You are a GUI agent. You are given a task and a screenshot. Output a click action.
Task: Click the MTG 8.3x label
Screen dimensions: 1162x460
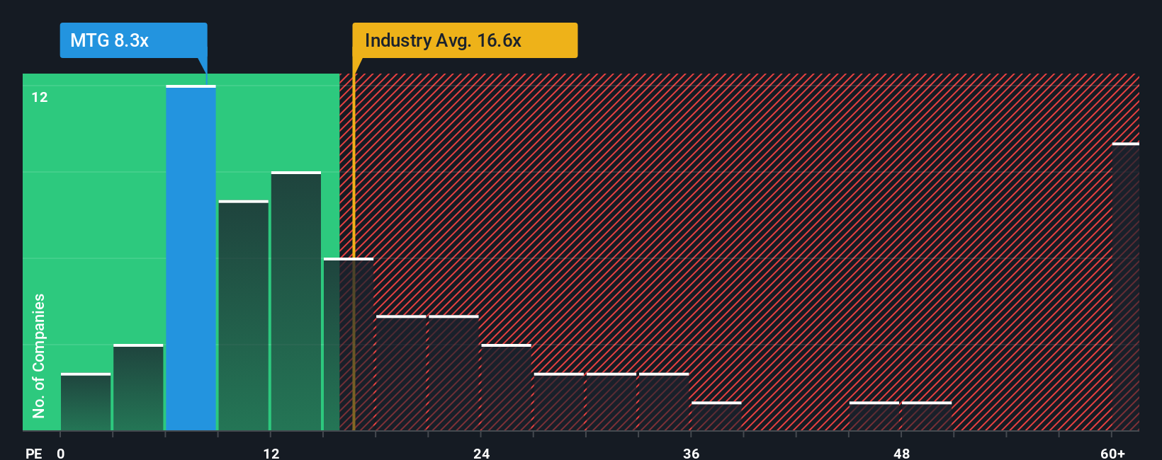pyautogui.click(x=133, y=40)
